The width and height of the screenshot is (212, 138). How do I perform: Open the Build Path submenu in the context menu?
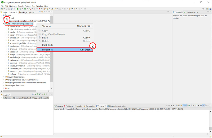[x=65, y=45]
